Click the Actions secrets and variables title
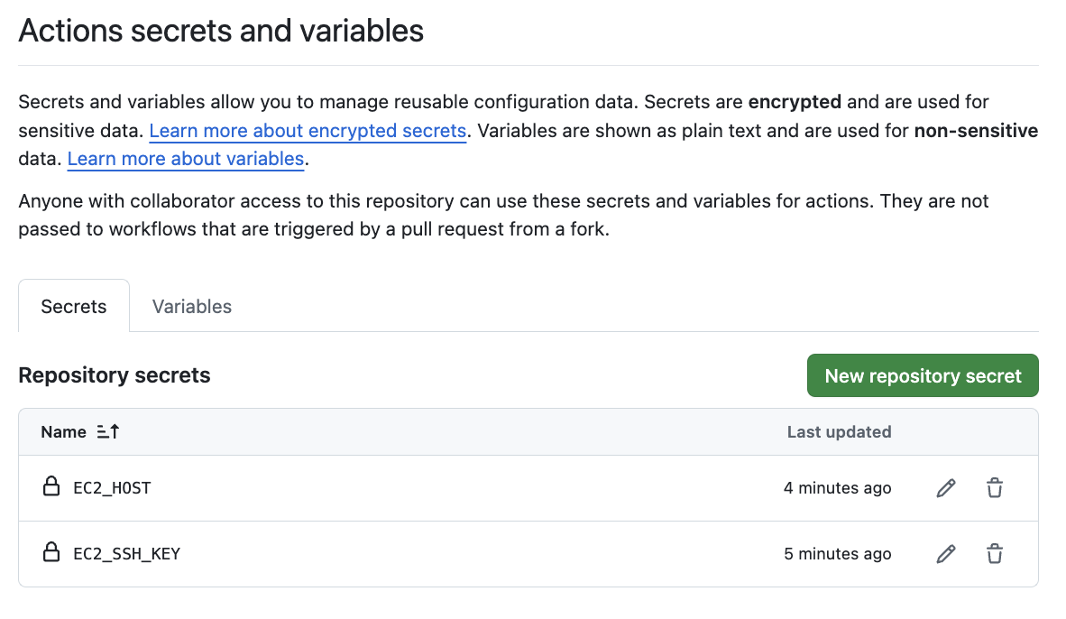Image resolution: width=1066 pixels, height=619 pixels. click(221, 32)
